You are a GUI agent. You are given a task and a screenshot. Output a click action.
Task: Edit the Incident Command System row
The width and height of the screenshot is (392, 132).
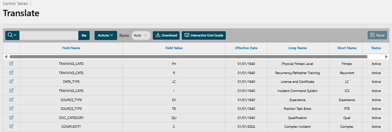point(11,91)
